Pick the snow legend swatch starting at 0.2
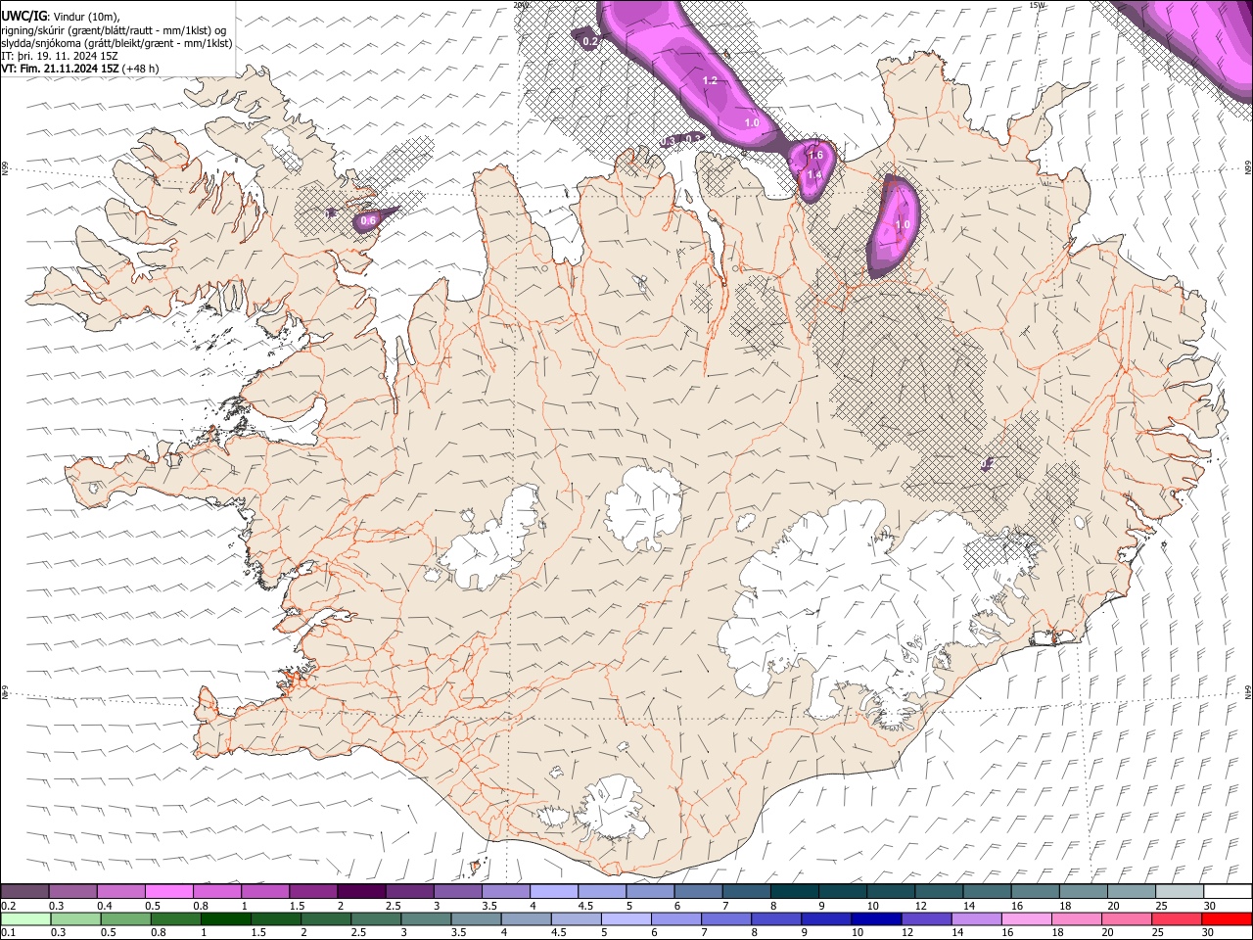This screenshot has width=1253, height=940. [x=25, y=891]
